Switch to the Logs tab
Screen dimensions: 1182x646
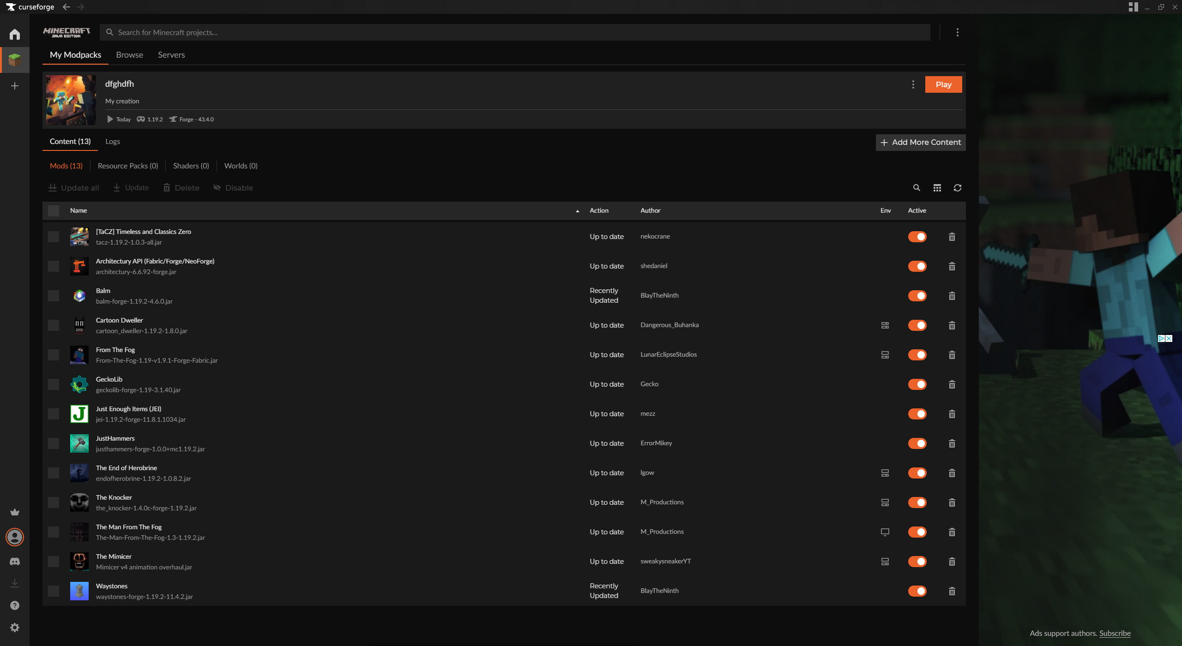(113, 142)
